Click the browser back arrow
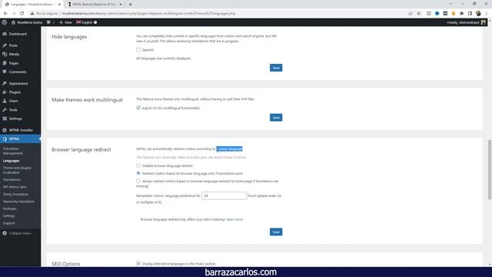The height and width of the screenshot is (277, 492). pos(5,14)
